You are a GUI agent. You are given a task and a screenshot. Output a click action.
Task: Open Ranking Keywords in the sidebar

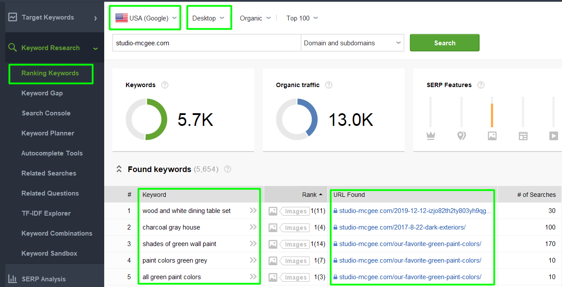[50, 73]
